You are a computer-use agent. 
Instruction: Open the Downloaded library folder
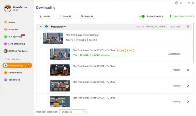click(15, 73)
